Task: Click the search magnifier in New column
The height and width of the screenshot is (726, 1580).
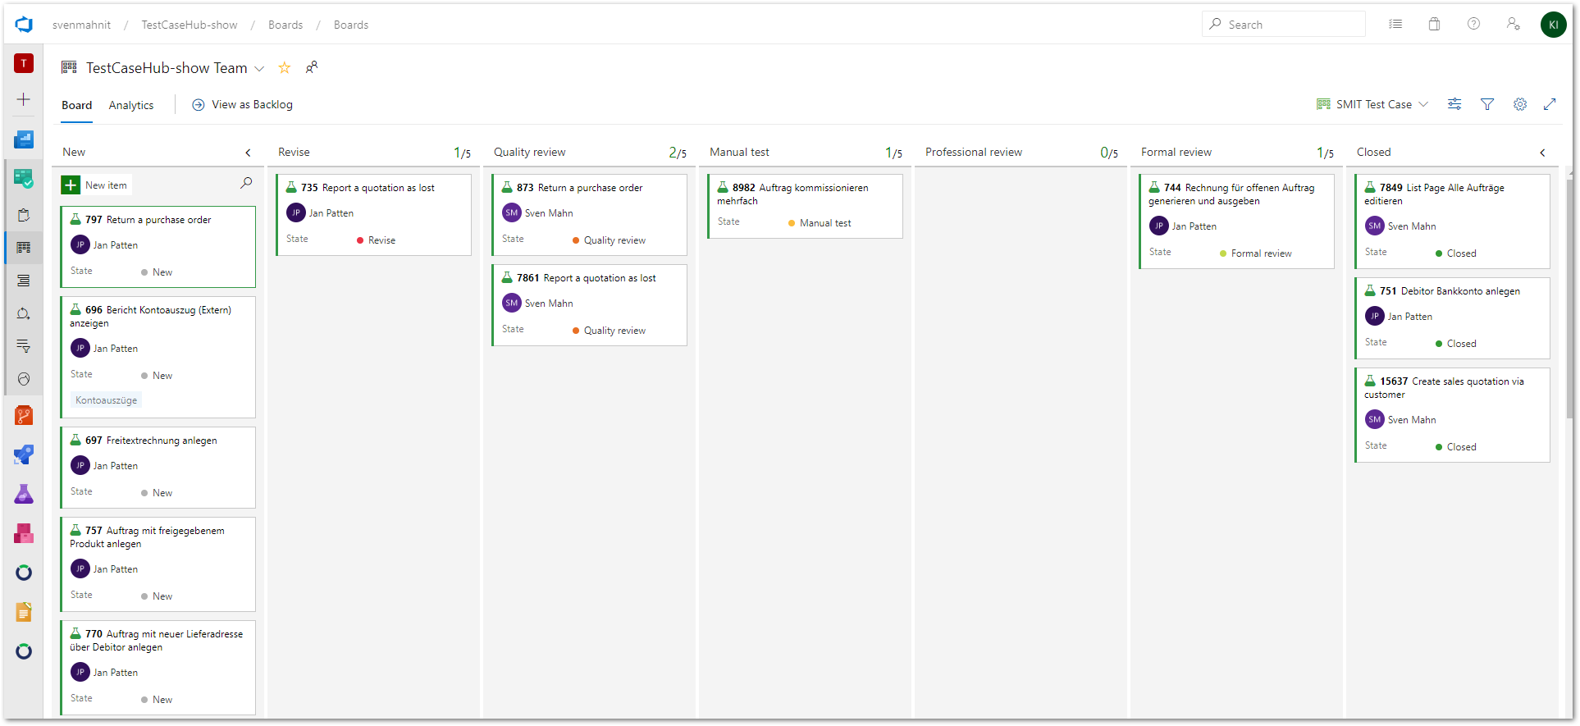Action: [x=246, y=183]
